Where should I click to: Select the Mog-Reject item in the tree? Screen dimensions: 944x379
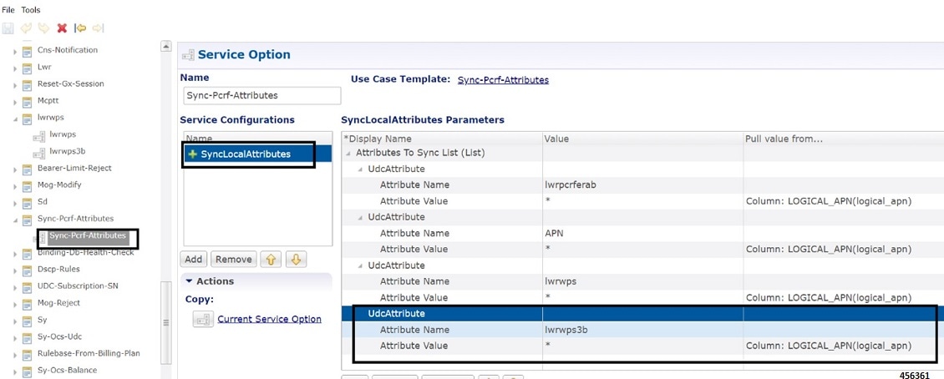point(59,302)
